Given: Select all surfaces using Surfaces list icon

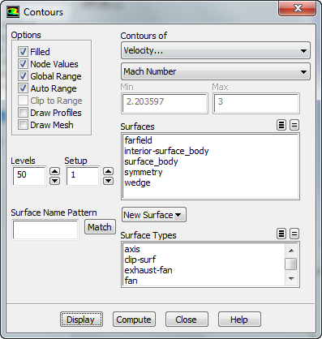Looking at the screenshot, I should tap(281, 125).
